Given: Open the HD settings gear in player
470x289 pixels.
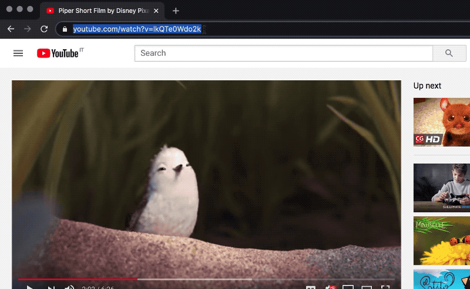Looking at the screenshot, I should (x=330, y=287).
